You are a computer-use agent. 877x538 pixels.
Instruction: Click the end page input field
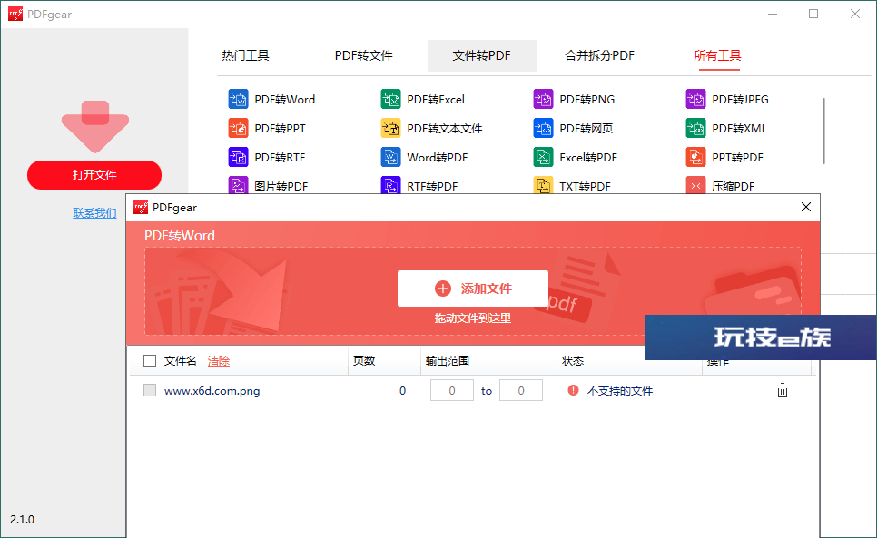[x=521, y=390]
